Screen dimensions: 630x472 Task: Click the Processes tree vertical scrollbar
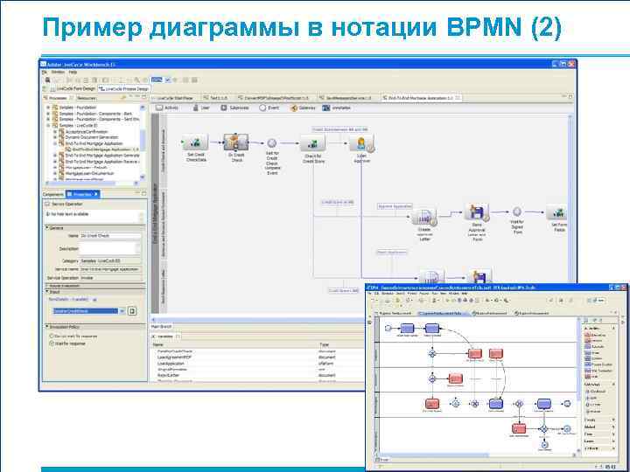coord(143,142)
